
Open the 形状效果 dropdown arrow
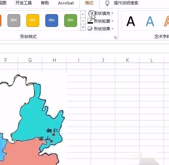[112, 29]
